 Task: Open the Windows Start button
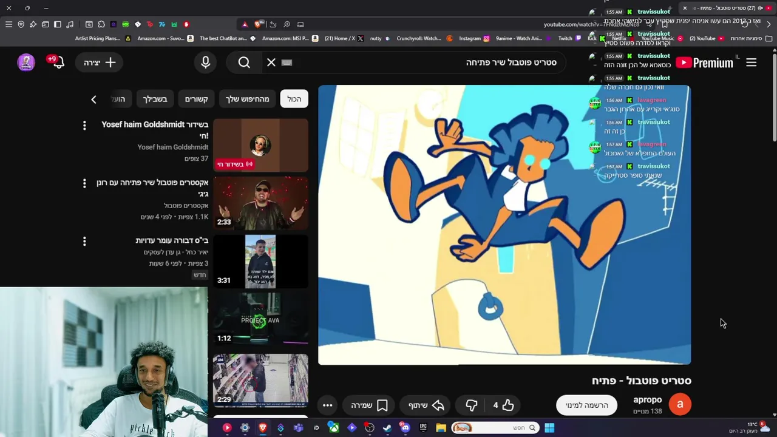point(549,428)
